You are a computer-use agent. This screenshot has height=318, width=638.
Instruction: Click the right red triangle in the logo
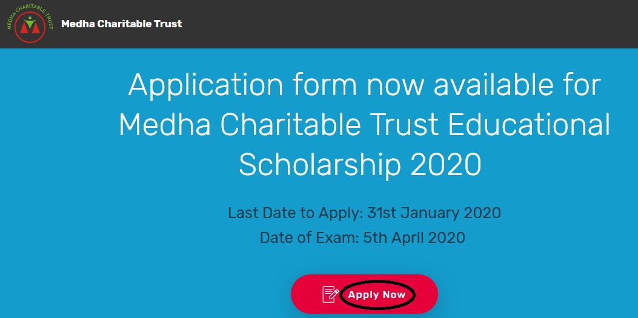(x=36, y=28)
